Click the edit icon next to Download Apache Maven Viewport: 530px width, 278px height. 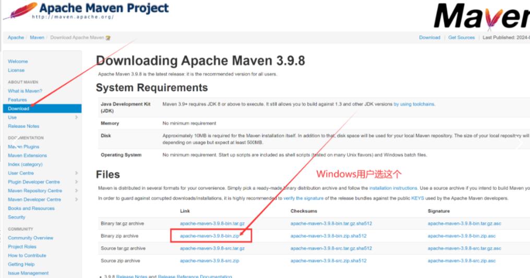click(108, 38)
